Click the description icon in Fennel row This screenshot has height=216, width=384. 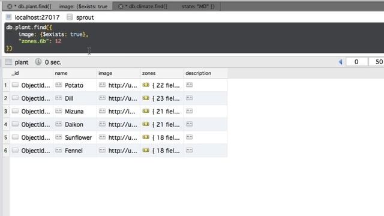pos(190,150)
